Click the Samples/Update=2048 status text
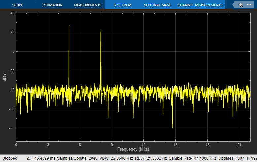Screen dimensions: 257x162 coord(77,158)
